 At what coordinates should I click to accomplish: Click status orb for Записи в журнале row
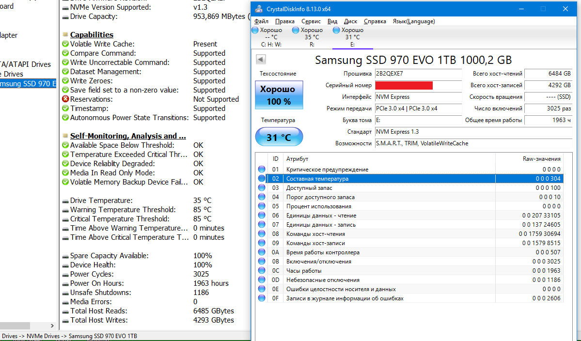tap(262, 298)
